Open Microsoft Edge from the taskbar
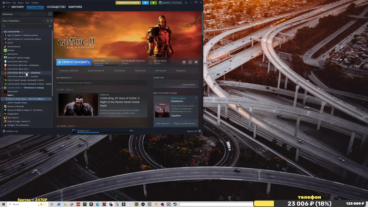 click(x=98, y=204)
